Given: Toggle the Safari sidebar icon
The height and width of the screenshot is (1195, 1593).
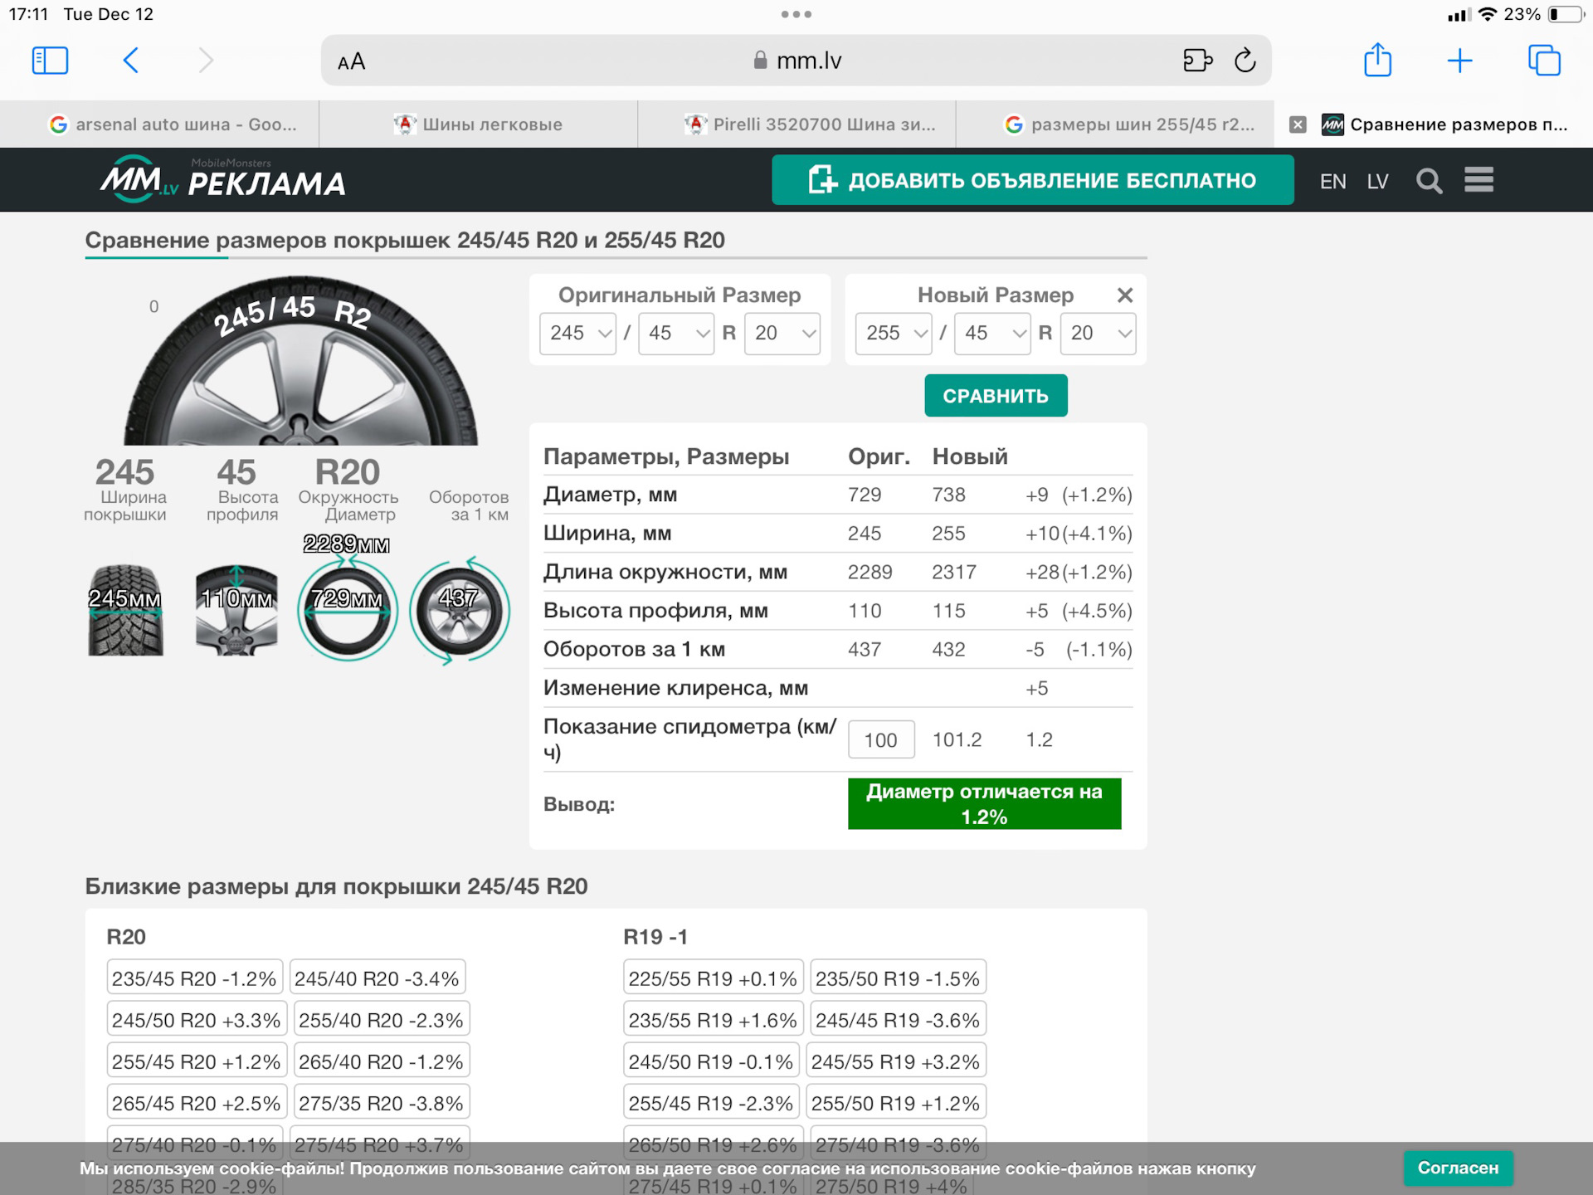Looking at the screenshot, I should tap(50, 61).
